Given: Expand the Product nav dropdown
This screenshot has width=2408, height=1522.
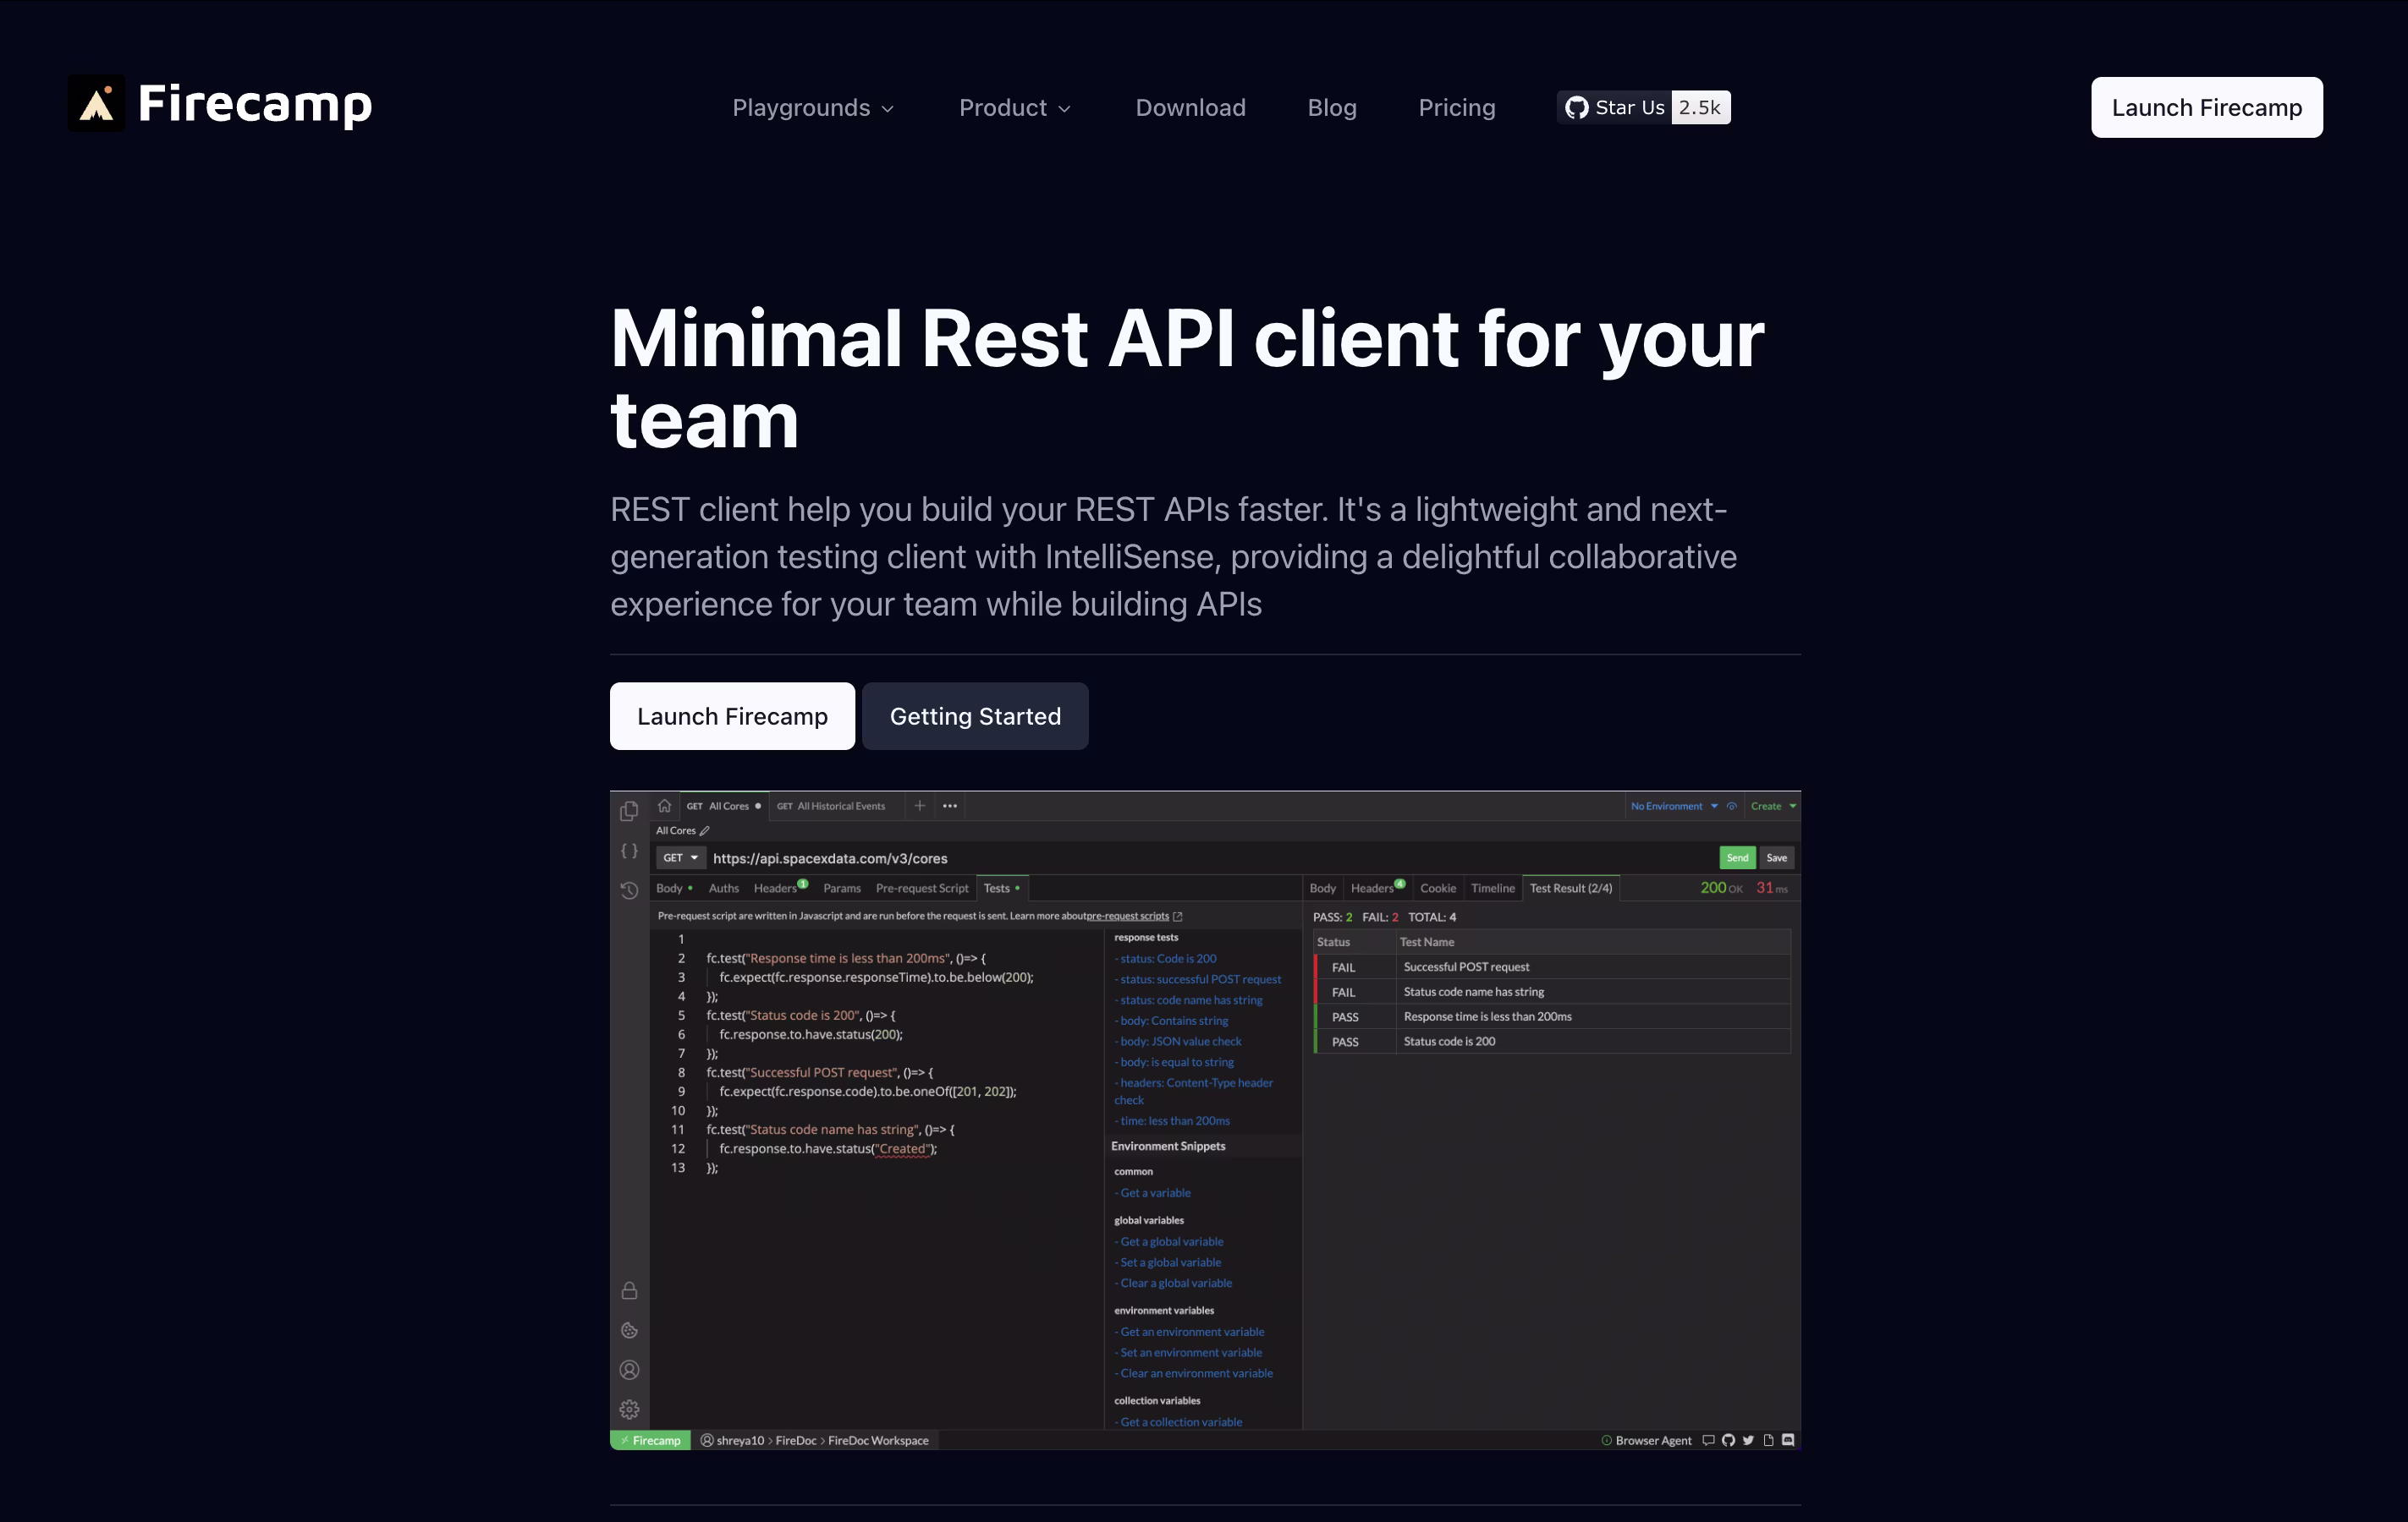Looking at the screenshot, I should (1014, 108).
